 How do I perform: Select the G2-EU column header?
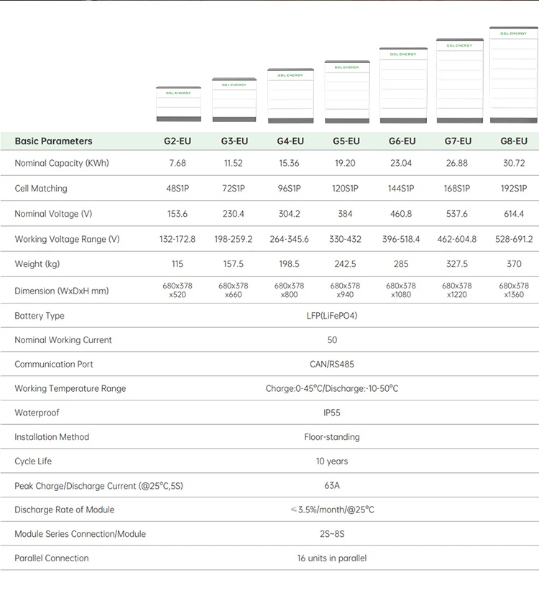[x=178, y=141]
